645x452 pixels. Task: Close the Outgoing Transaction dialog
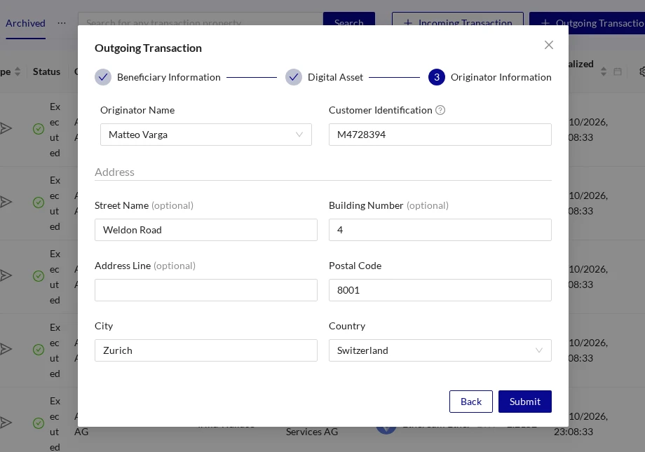tap(548, 45)
